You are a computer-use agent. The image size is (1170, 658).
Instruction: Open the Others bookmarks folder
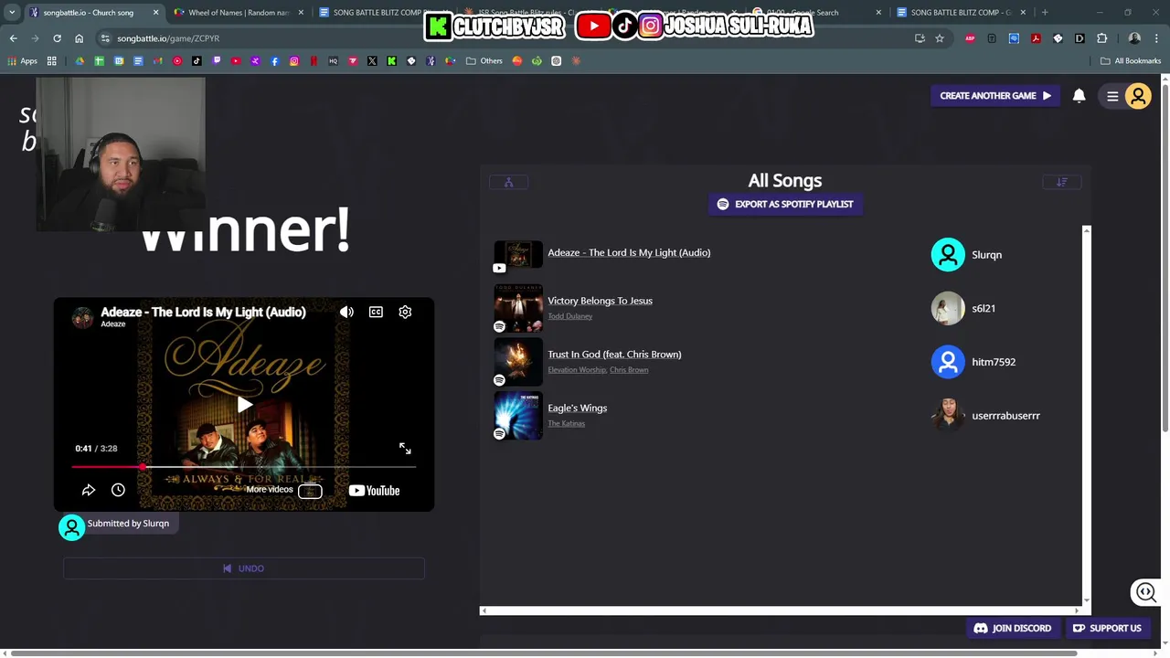[484, 61]
